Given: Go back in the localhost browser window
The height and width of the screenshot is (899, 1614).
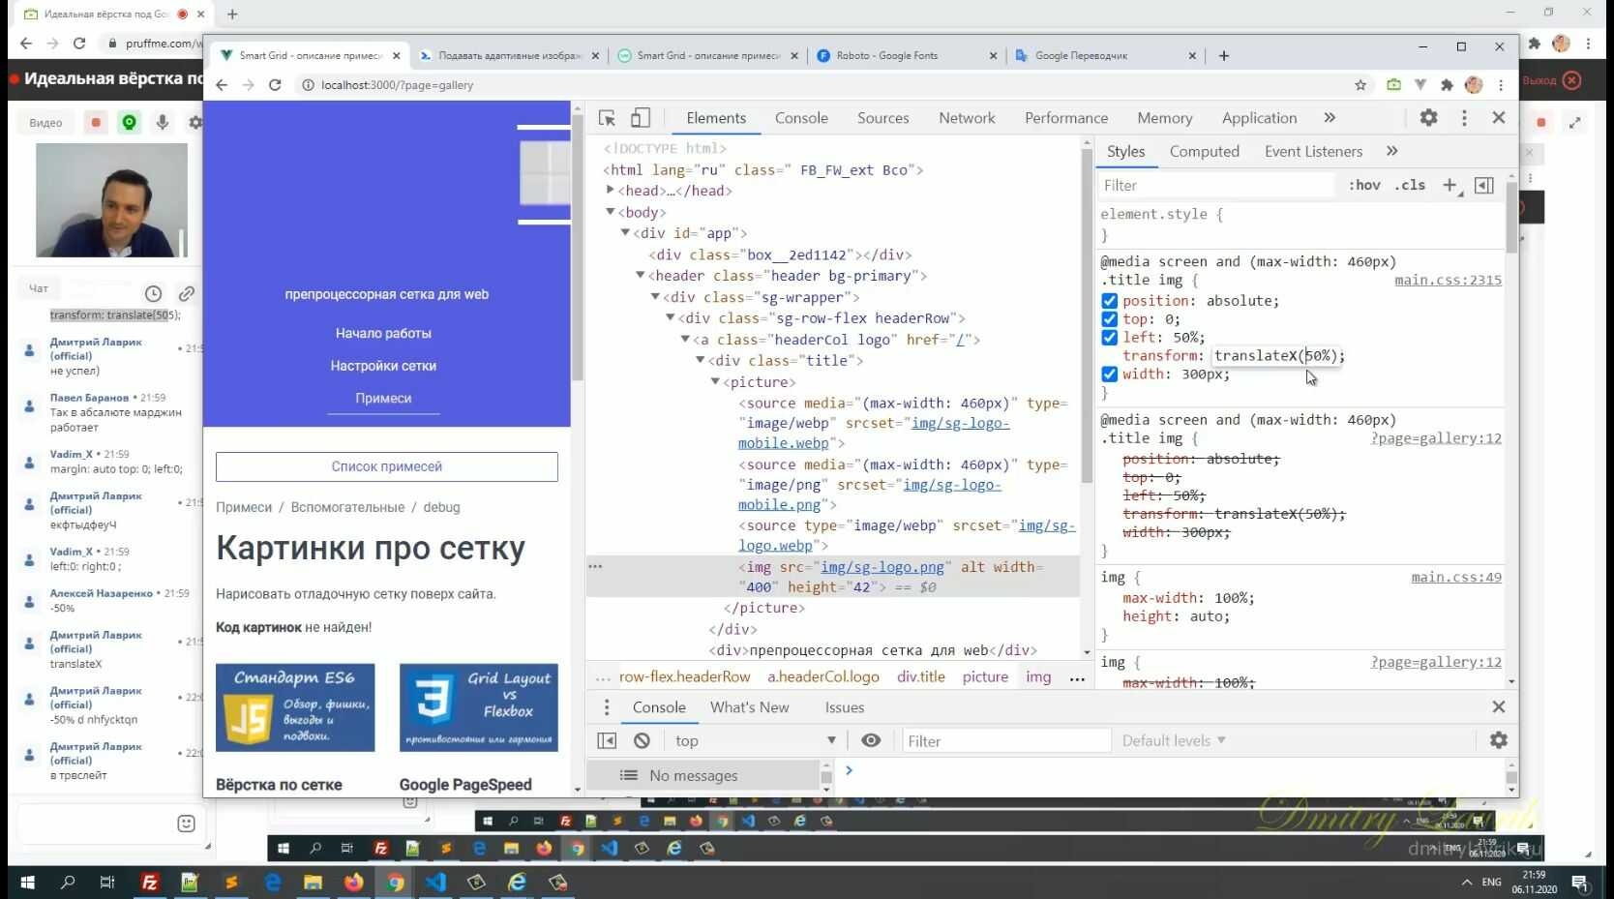Looking at the screenshot, I should click(x=222, y=85).
